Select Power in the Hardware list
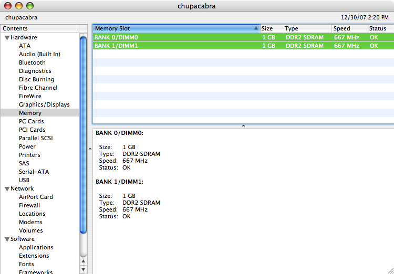Screen dimensions: 394x274 [x=27, y=146]
